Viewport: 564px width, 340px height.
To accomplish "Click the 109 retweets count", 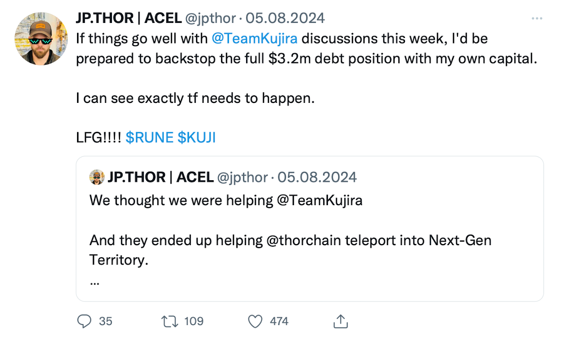I will click(x=193, y=321).
